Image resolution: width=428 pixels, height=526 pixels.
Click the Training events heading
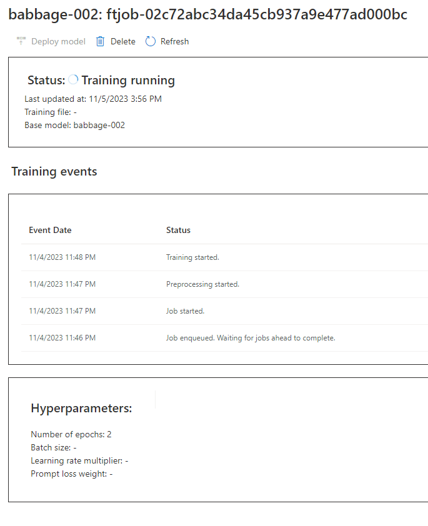(55, 171)
